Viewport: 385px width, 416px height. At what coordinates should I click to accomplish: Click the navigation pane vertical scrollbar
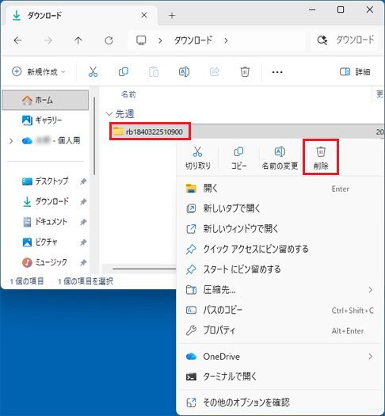(x=94, y=135)
